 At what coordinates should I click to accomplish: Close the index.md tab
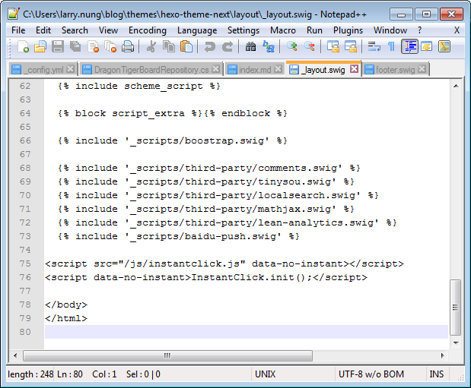pyautogui.click(x=278, y=69)
